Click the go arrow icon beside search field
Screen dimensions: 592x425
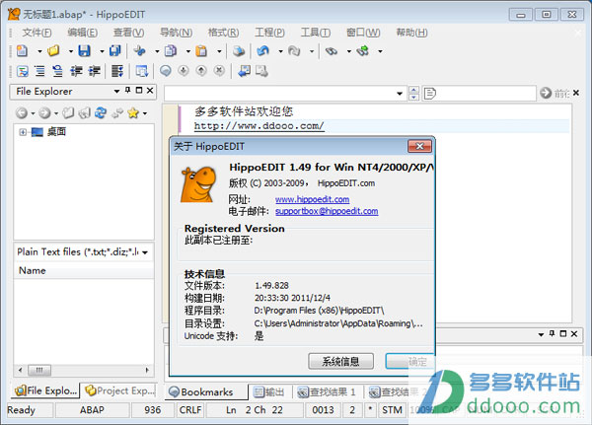click(546, 93)
